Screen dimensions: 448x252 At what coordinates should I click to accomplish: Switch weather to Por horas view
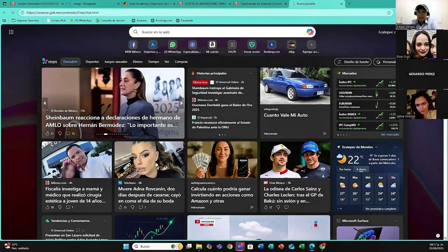tap(345, 169)
